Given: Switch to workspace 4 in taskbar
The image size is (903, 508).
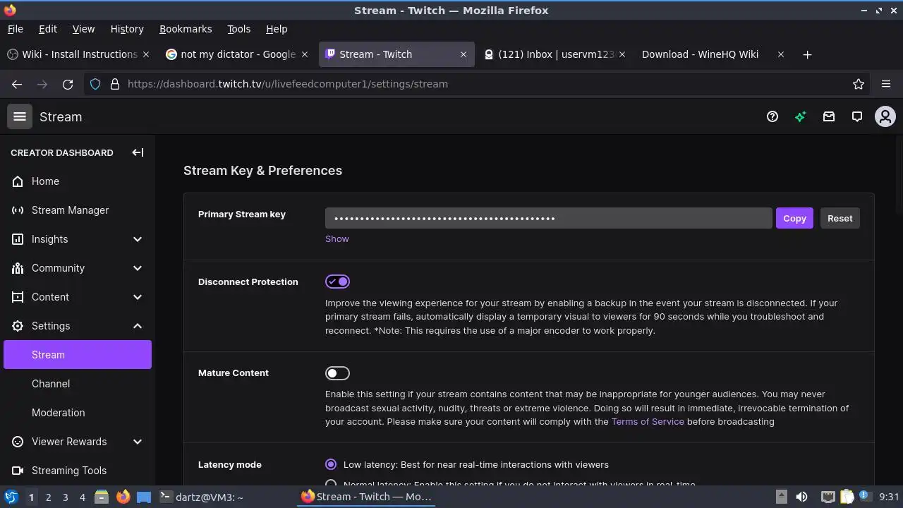Looking at the screenshot, I should pos(82,497).
